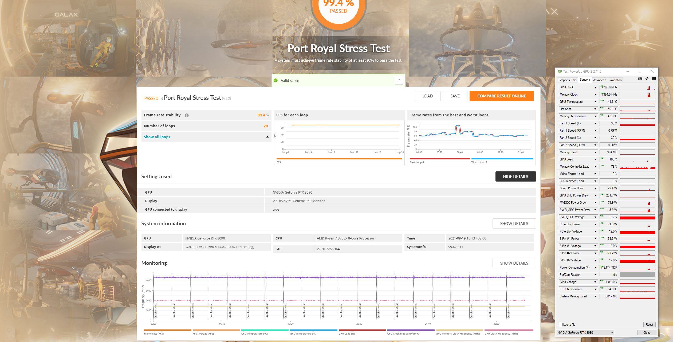This screenshot has width=673, height=342.
Task: Switch to Graphics Card tab
Action: (567, 80)
